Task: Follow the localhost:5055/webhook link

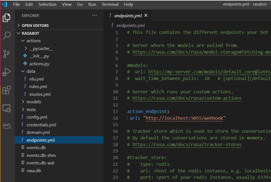Action: (x=184, y=118)
